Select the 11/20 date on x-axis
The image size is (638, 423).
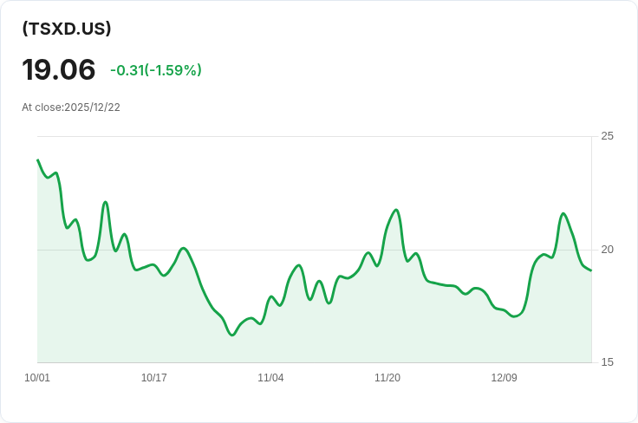[x=387, y=378]
